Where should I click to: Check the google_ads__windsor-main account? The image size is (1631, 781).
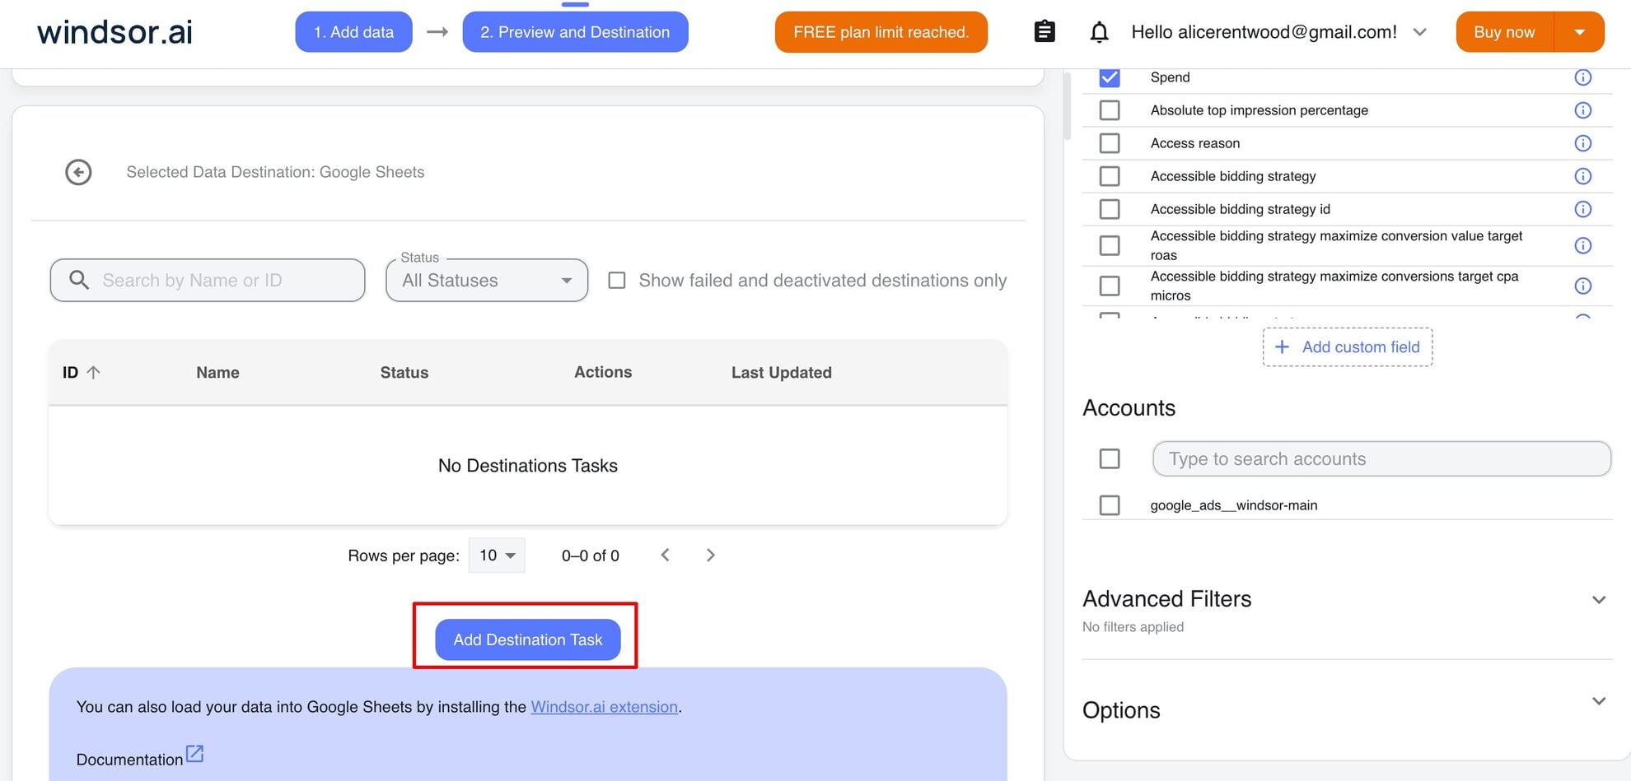point(1109,504)
